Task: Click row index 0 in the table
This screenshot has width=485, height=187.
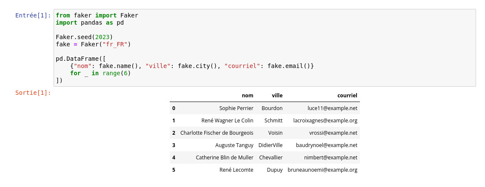Action: [x=174, y=108]
